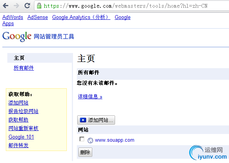Open the AdWords link
This screenshot has height=163, width=229.
coord(13,17)
